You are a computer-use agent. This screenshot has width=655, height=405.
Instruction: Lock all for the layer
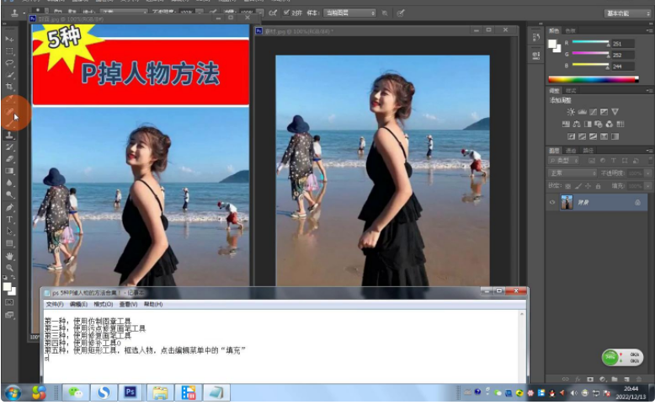599,186
